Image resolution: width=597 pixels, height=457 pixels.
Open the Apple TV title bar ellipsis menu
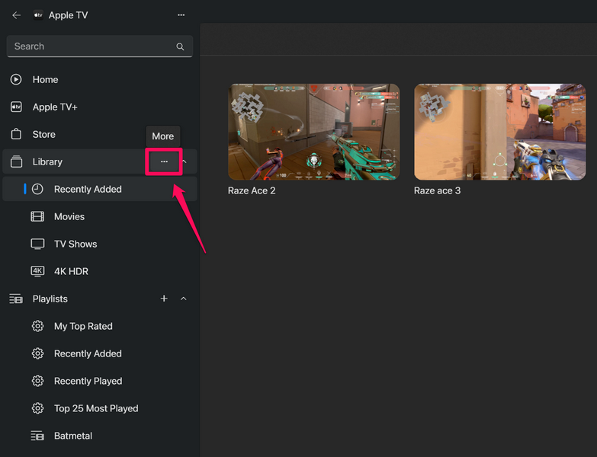tap(181, 15)
